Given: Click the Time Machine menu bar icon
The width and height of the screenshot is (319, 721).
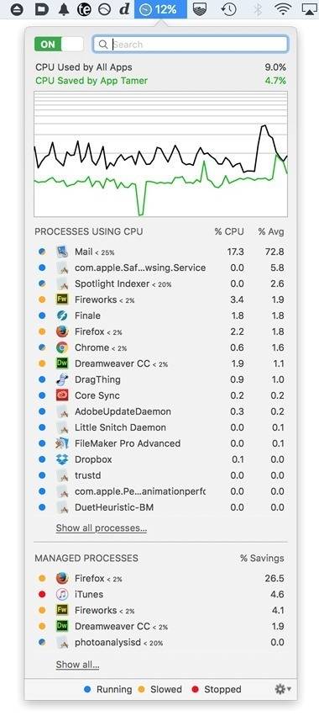Looking at the screenshot, I should click(x=228, y=8).
